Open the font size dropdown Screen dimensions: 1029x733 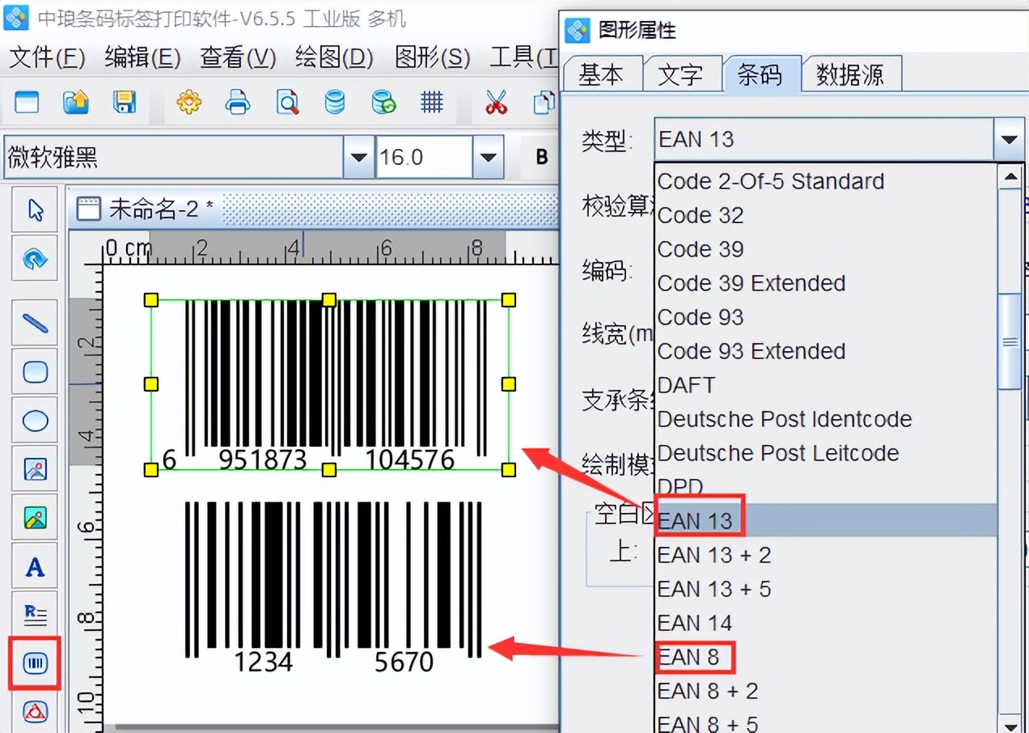tap(486, 156)
